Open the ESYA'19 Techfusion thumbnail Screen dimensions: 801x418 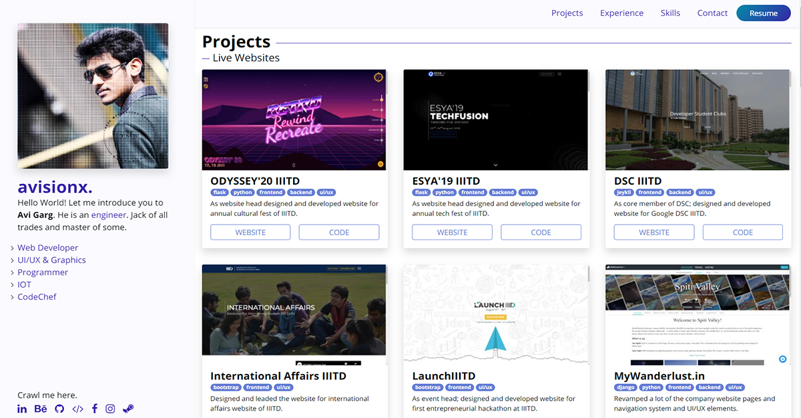[496, 119]
